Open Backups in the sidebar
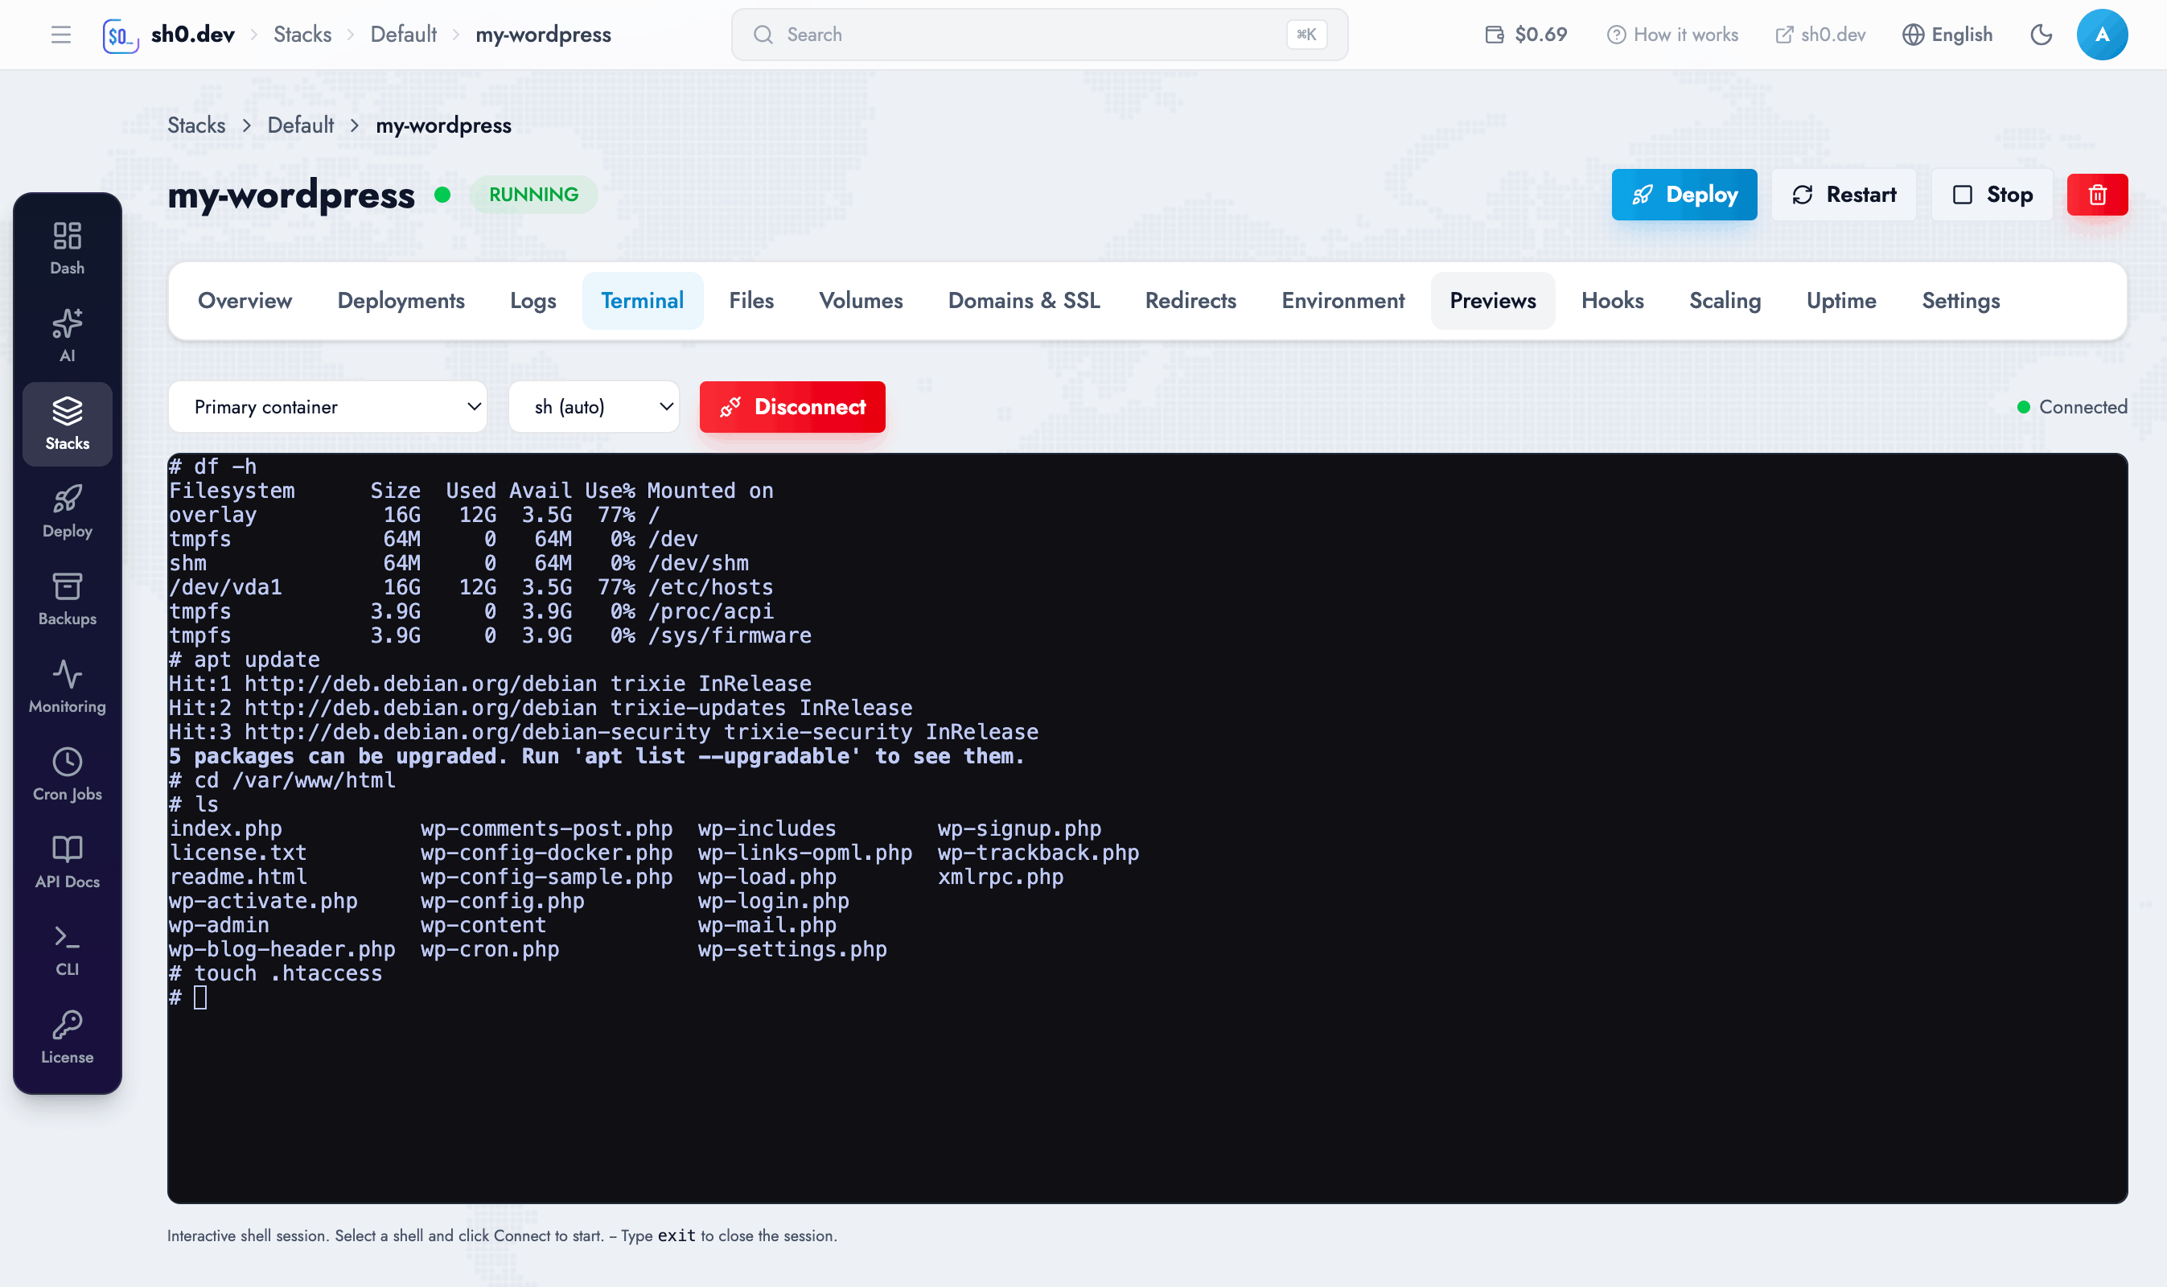 (67, 599)
